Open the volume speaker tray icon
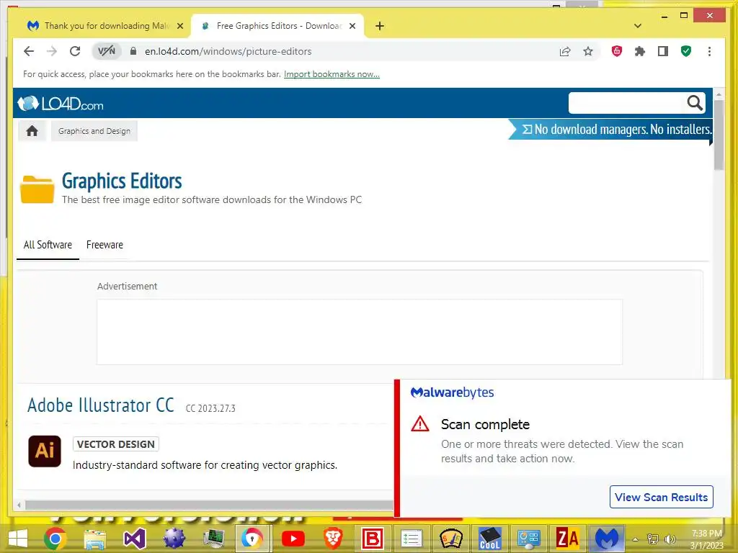 pyautogui.click(x=670, y=539)
